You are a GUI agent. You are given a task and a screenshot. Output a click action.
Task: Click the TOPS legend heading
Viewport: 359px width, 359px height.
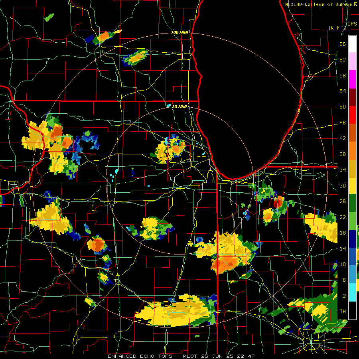click(351, 24)
